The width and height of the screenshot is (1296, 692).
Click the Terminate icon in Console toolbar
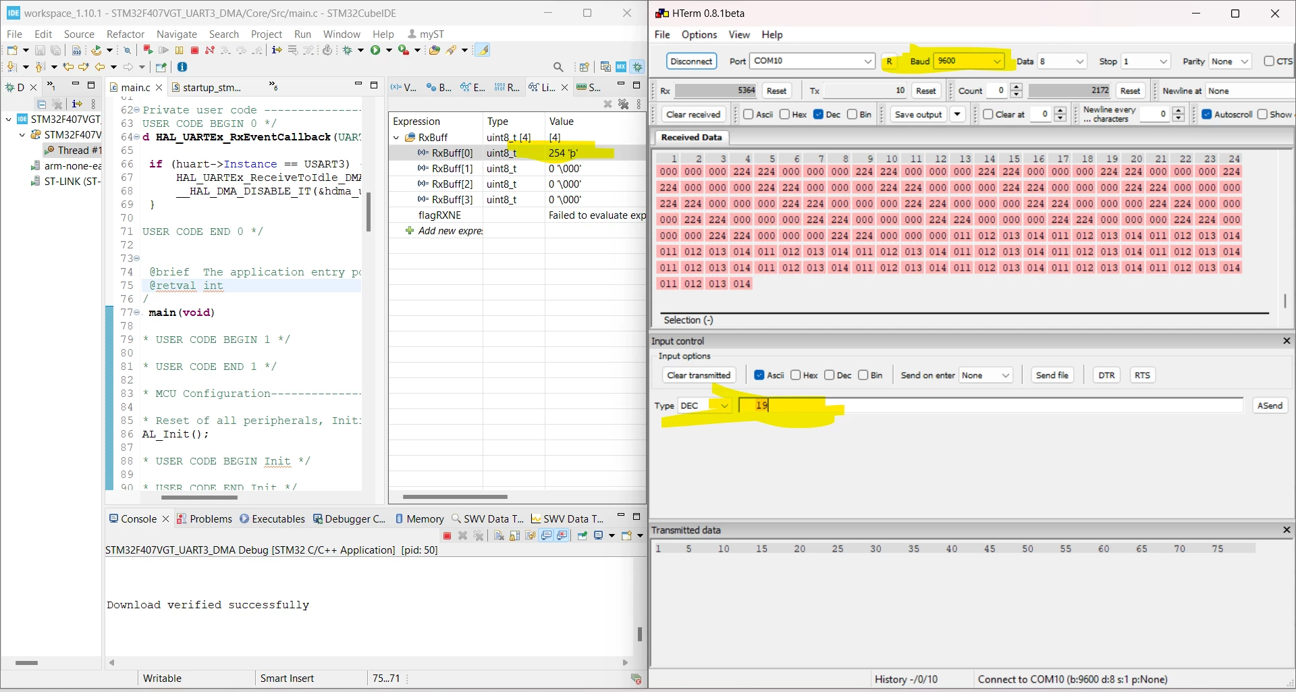447,535
